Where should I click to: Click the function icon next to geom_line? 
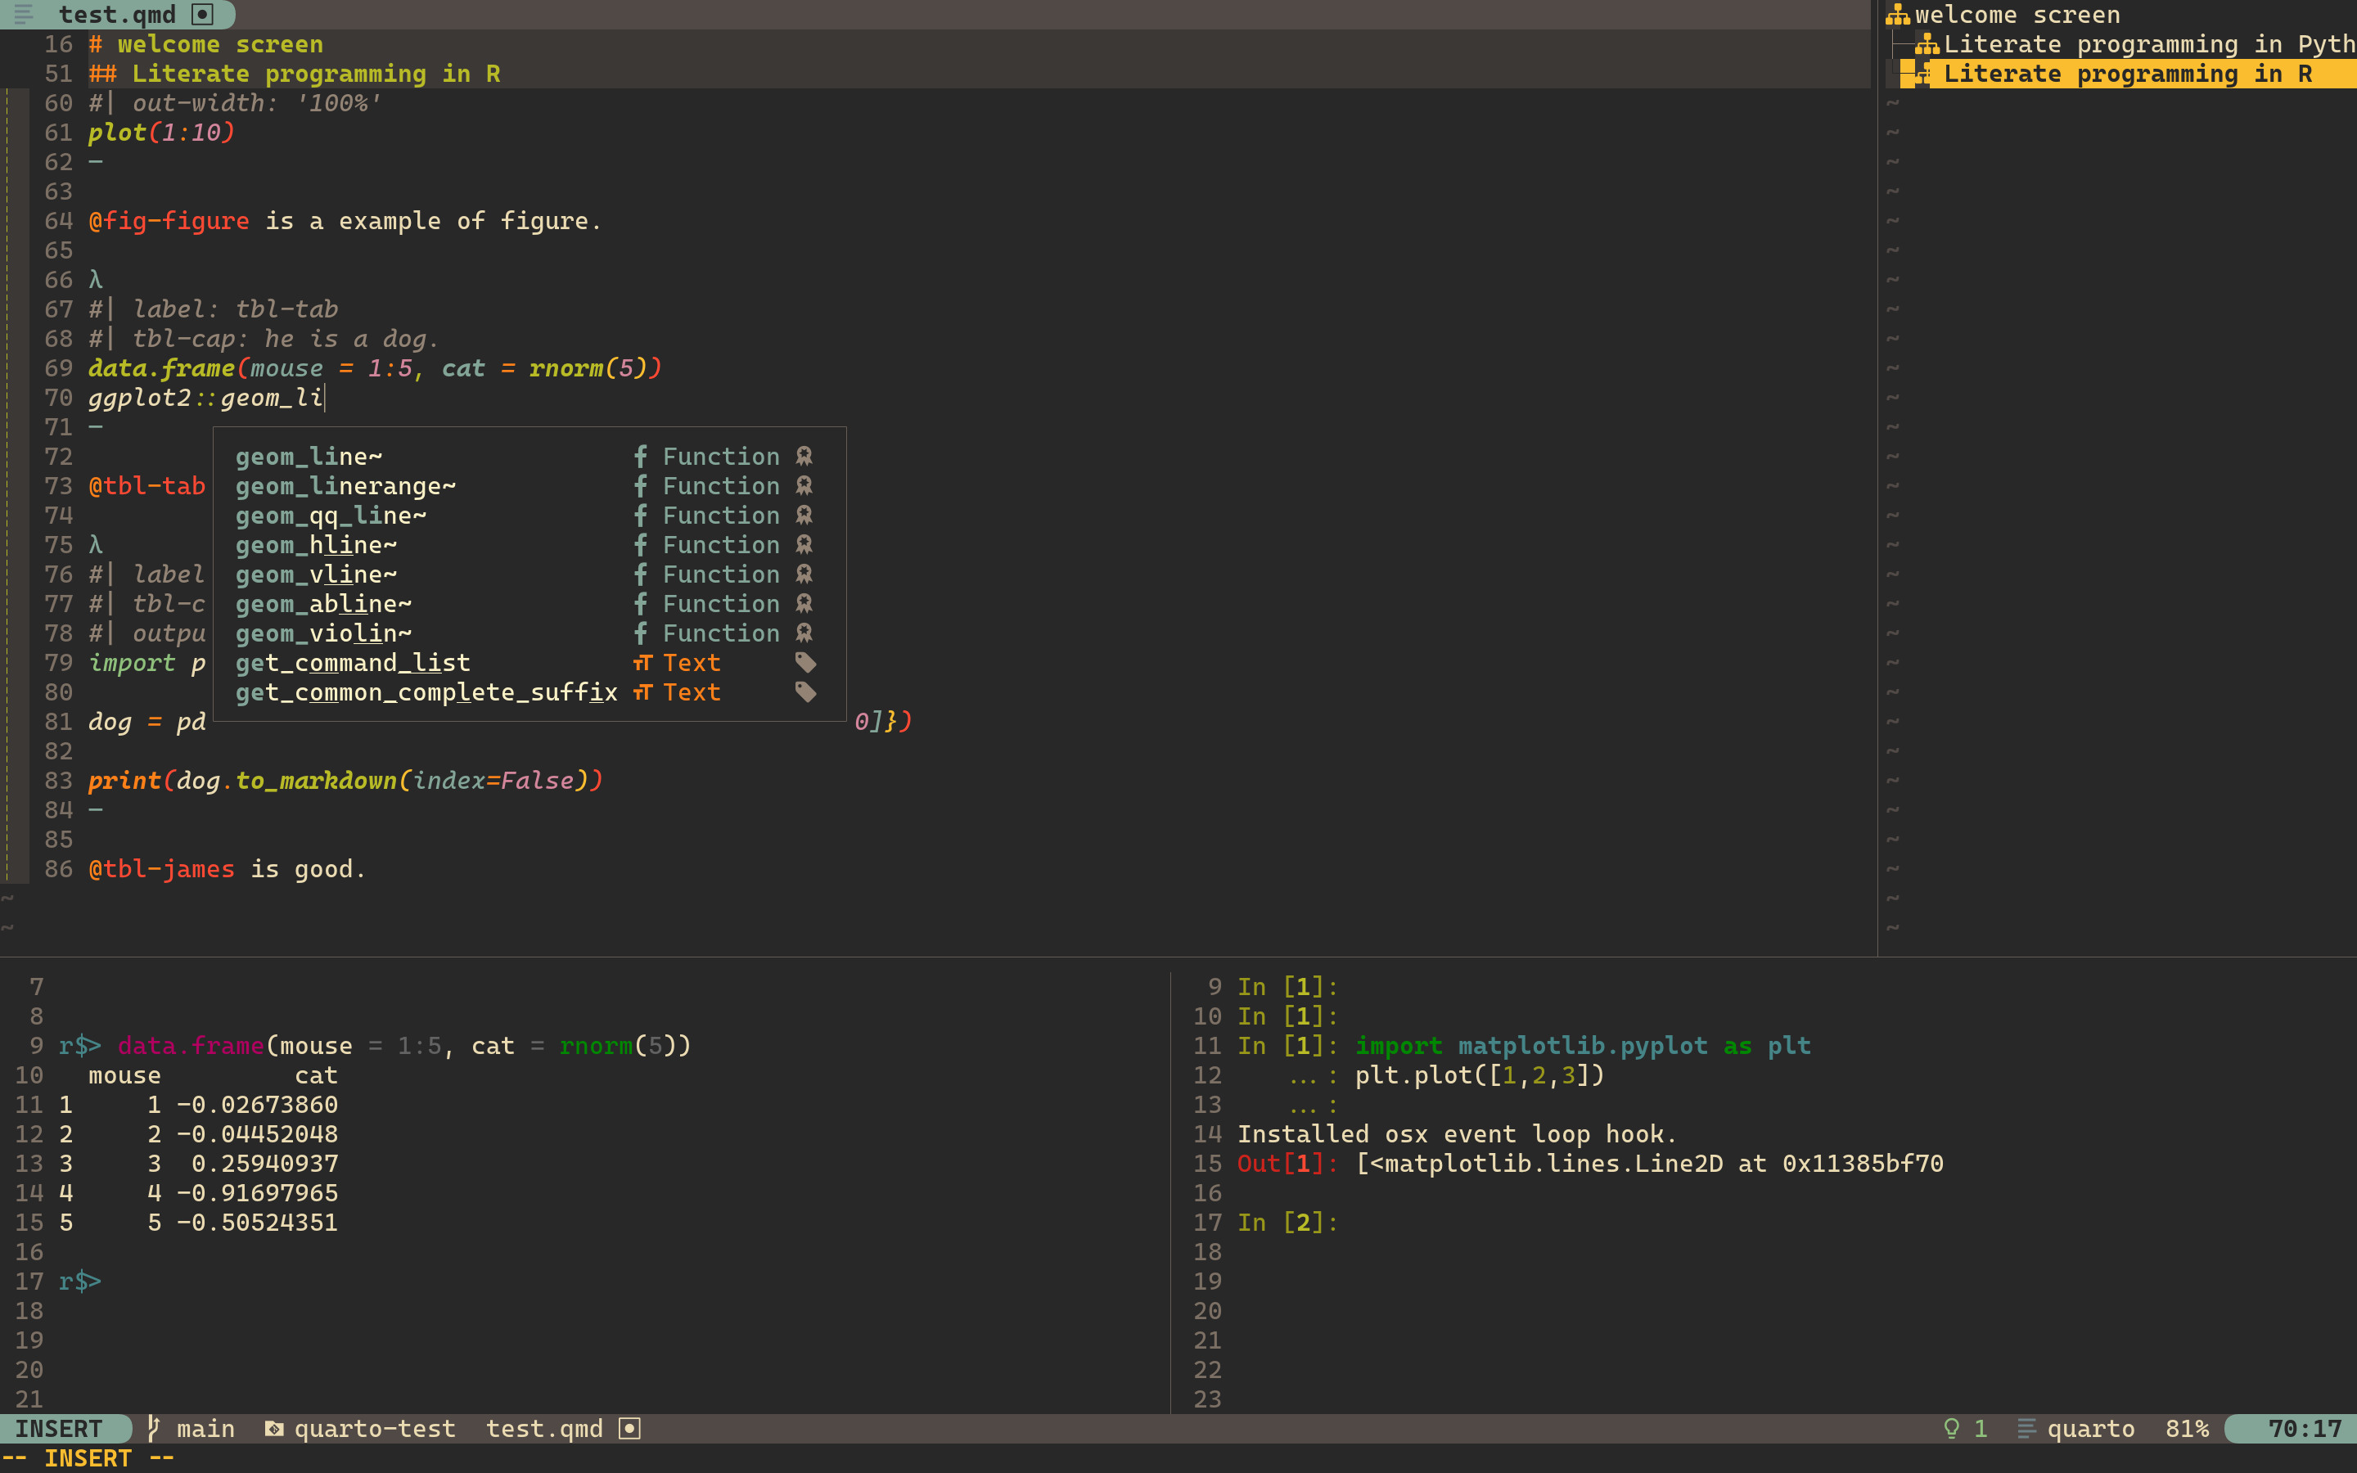640,456
